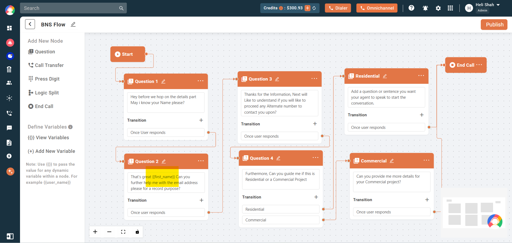This screenshot has width=512, height=243.
Task: Add a transition to Question 3
Action: [315, 124]
